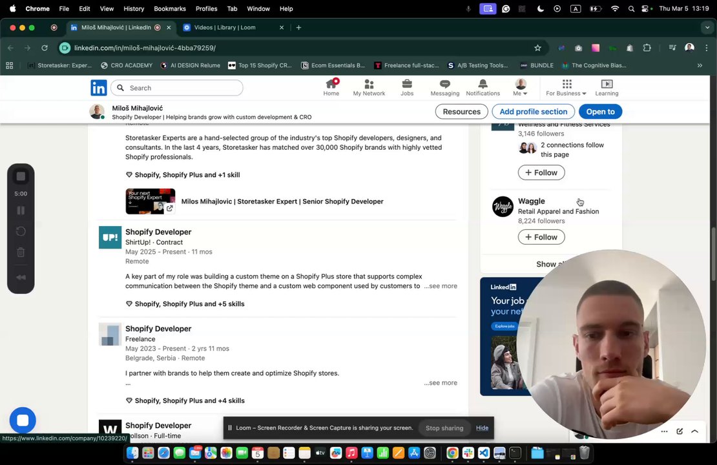Click the LinkedIn search field
Image resolution: width=717 pixels, height=465 pixels.
177,88
